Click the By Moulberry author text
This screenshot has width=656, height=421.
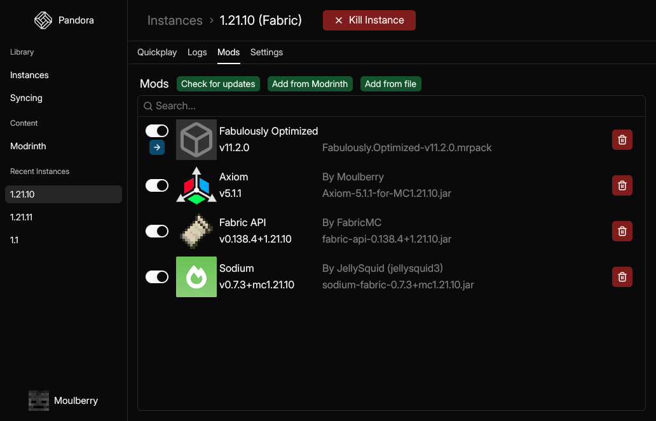(x=353, y=177)
